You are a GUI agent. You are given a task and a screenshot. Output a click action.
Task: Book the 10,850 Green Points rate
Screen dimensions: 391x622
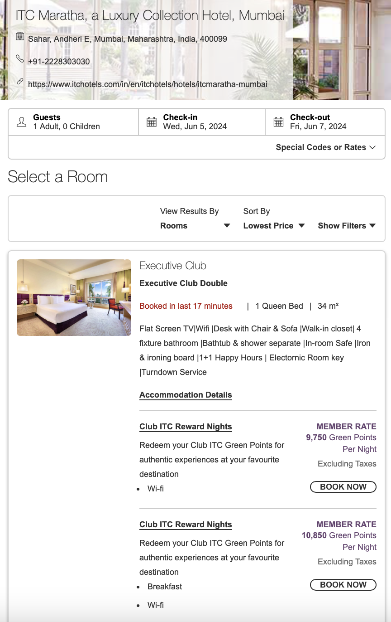(x=343, y=585)
